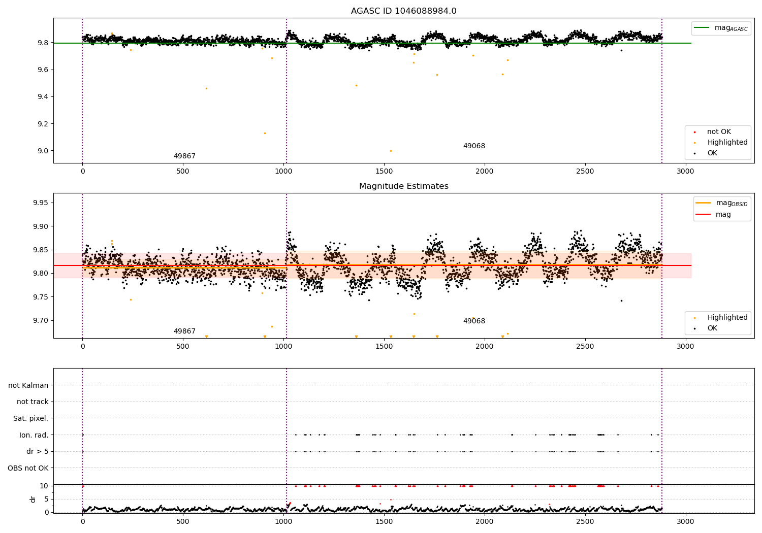This screenshot has height=533, width=762.
Task: Select the 'not track' row label
Action: tap(33, 402)
